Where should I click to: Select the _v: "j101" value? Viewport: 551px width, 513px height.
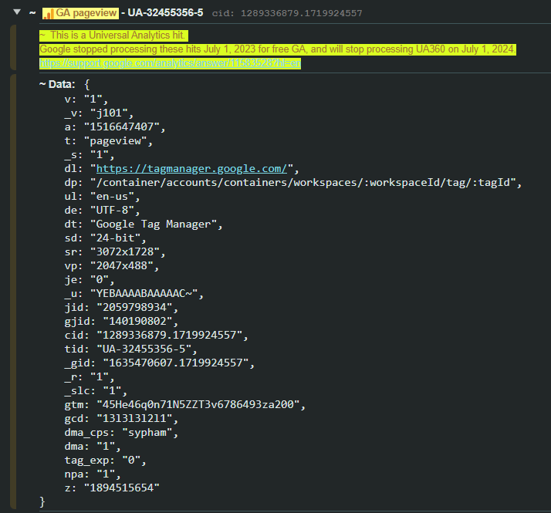pos(109,113)
